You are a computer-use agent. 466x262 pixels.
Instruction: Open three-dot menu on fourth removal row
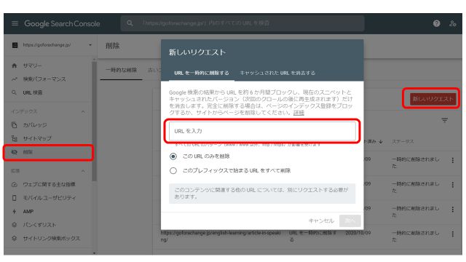coord(453,234)
